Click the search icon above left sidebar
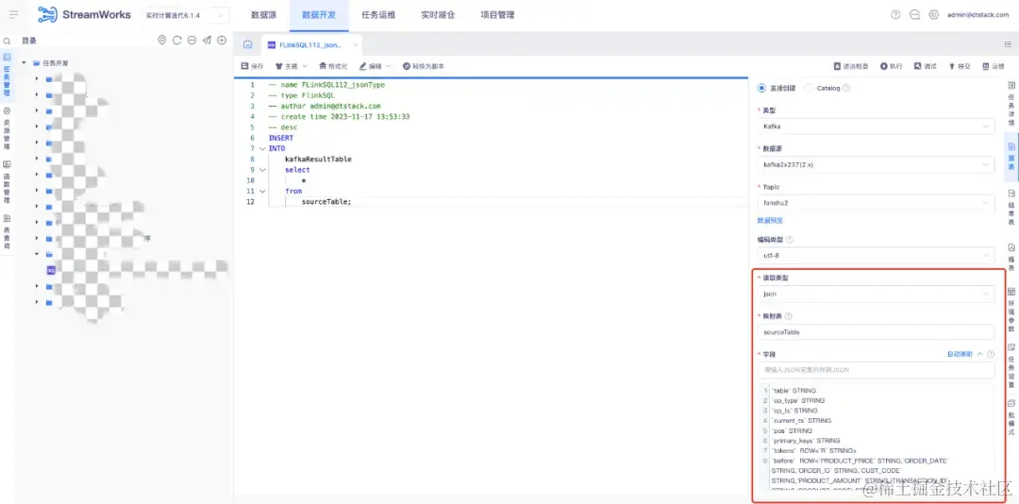Screen dimensions: 1019x504 [x=8, y=41]
